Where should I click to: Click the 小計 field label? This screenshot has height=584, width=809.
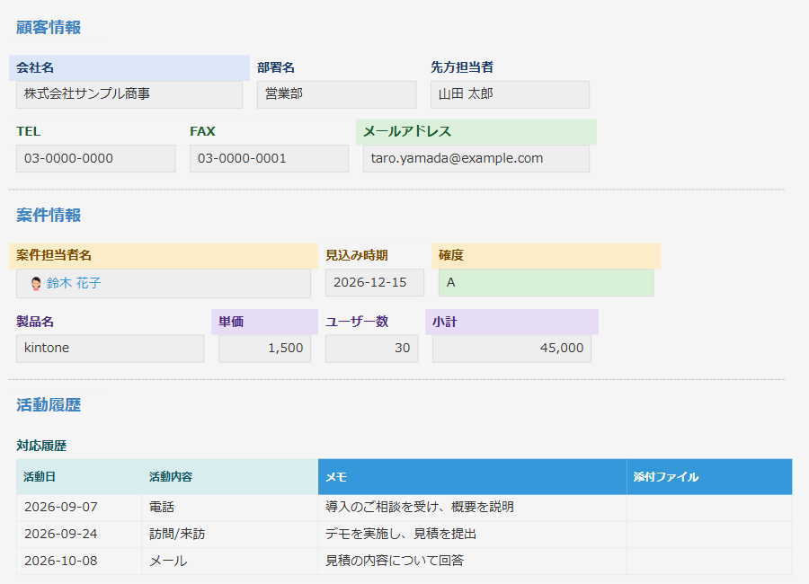(x=445, y=322)
